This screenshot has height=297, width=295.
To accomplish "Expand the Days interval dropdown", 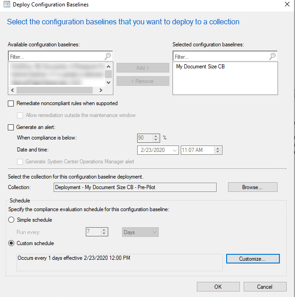I will [x=154, y=232].
